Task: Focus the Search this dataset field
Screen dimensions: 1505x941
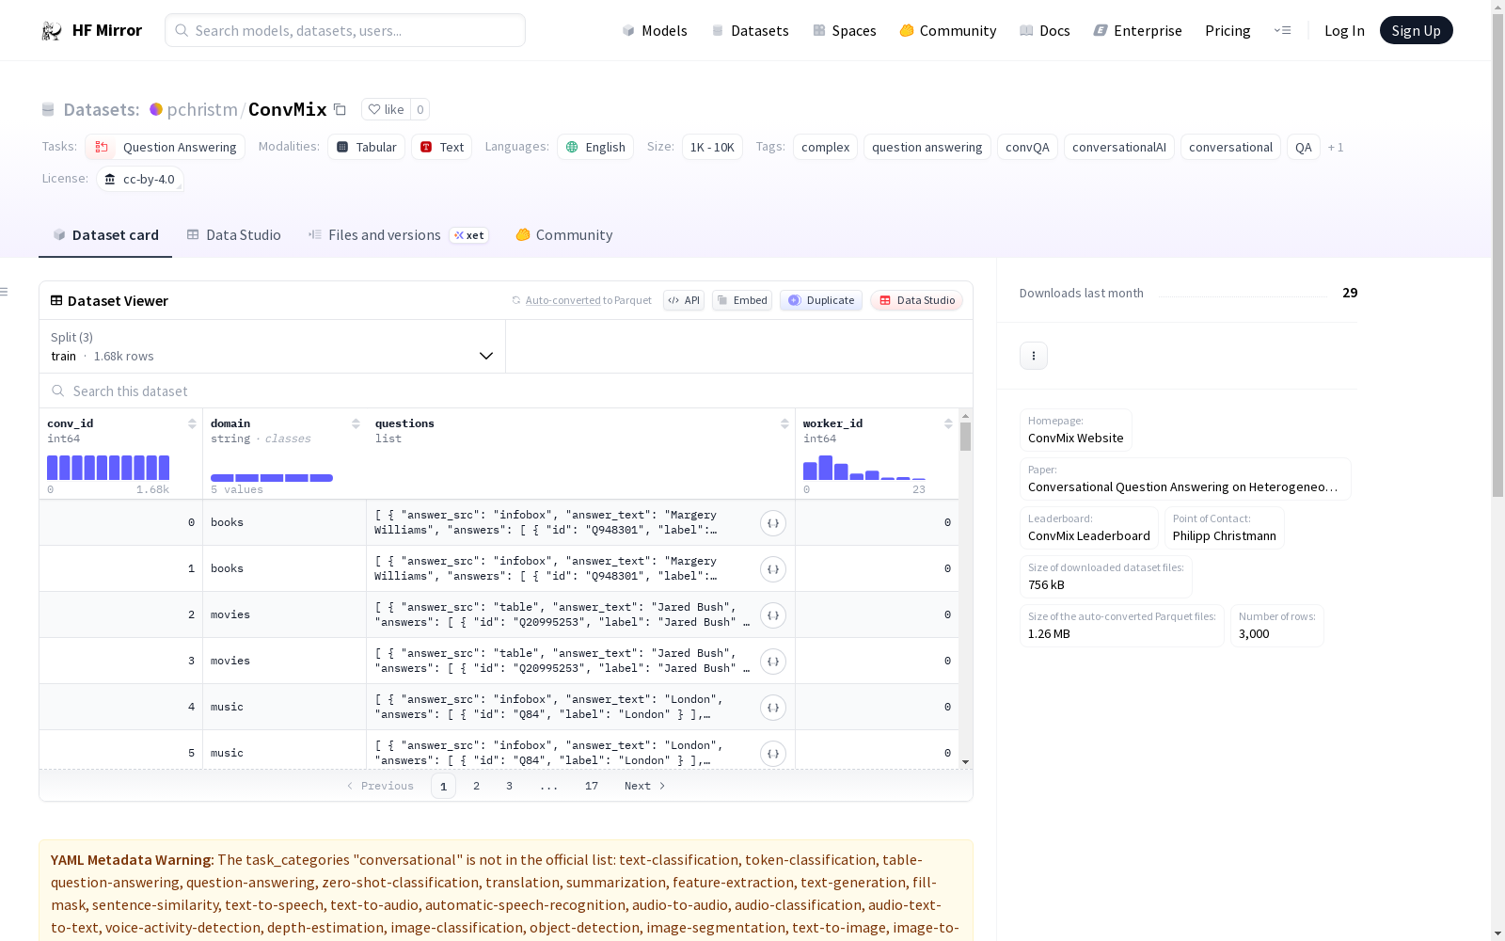Action: point(506,391)
